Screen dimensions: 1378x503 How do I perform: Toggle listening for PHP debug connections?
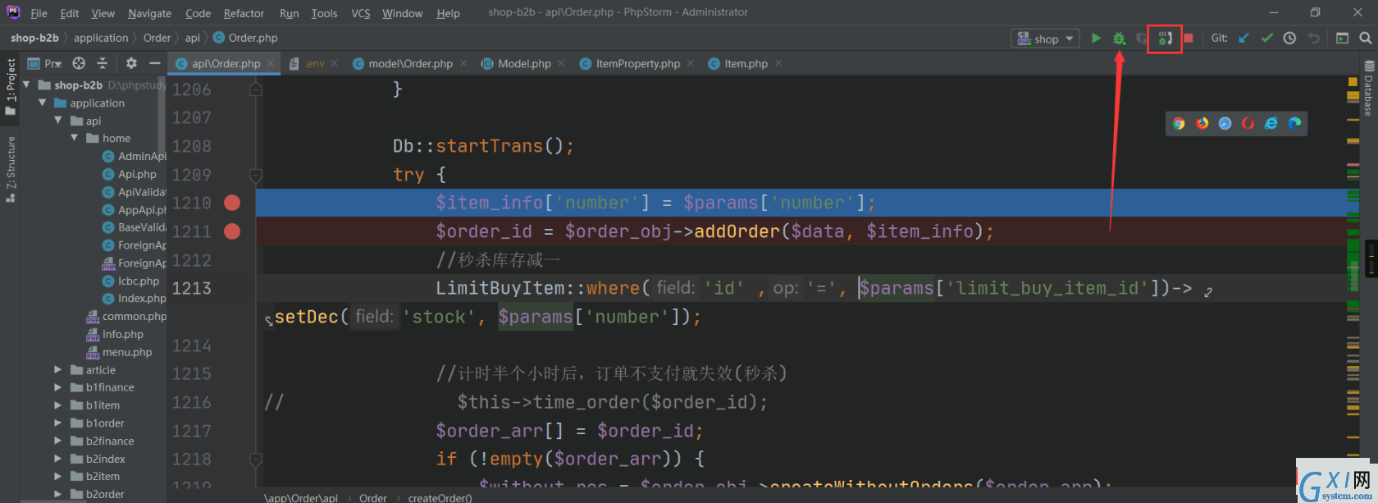[1165, 38]
